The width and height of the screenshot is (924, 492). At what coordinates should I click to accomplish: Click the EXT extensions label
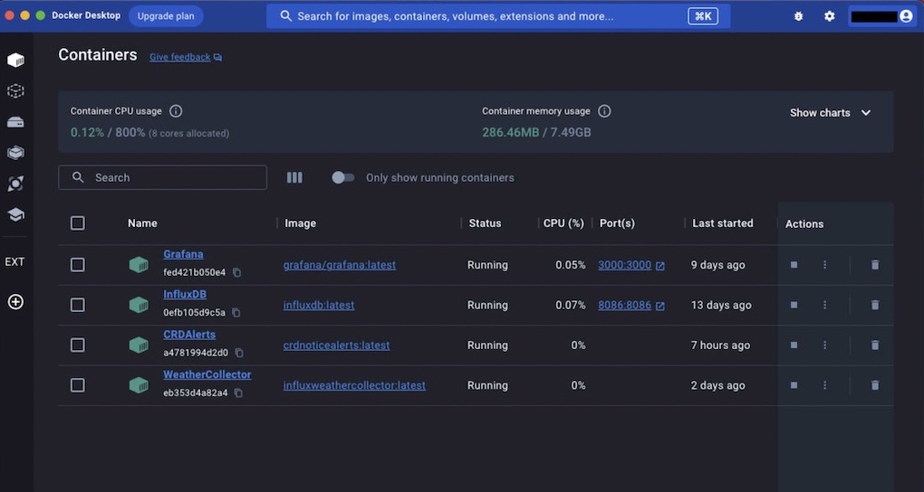(x=14, y=262)
